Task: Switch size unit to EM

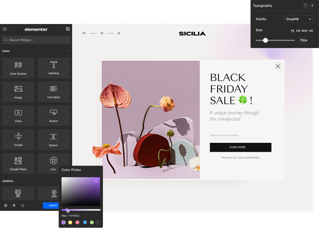Action: [x=298, y=31]
